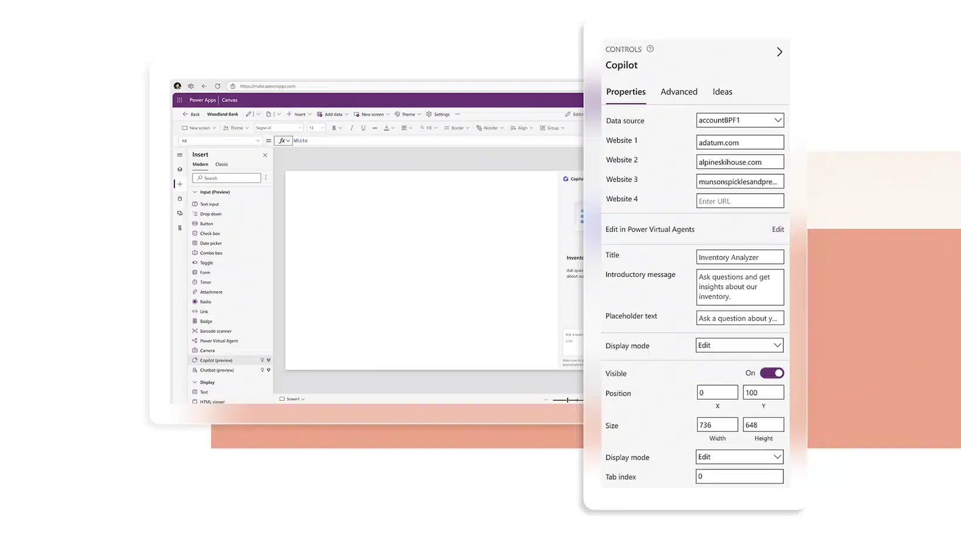Open the Data cylinder icon in left rail
The height and width of the screenshot is (534, 961).
tap(180, 199)
